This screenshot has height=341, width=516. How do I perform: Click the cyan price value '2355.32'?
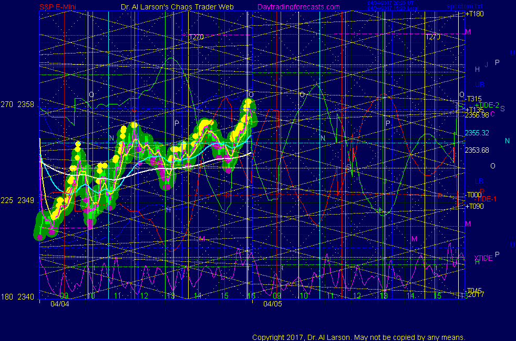point(477,133)
